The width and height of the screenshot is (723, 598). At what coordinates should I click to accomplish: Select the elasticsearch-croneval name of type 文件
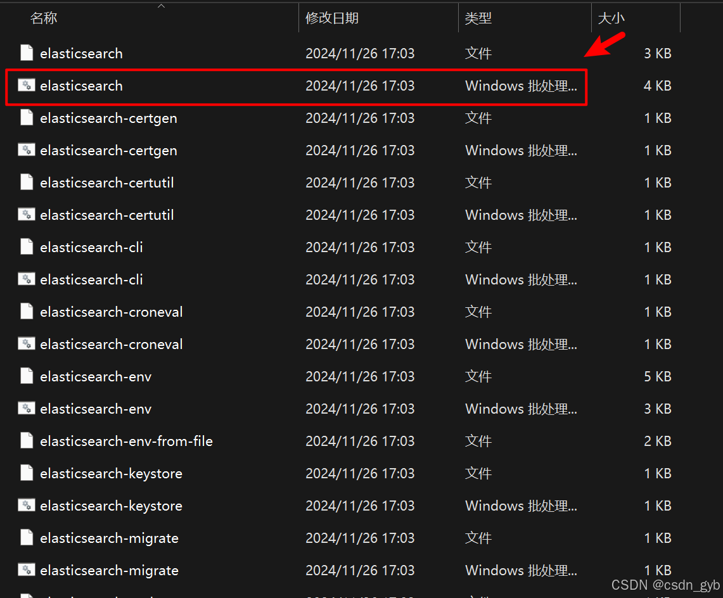(111, 312)
